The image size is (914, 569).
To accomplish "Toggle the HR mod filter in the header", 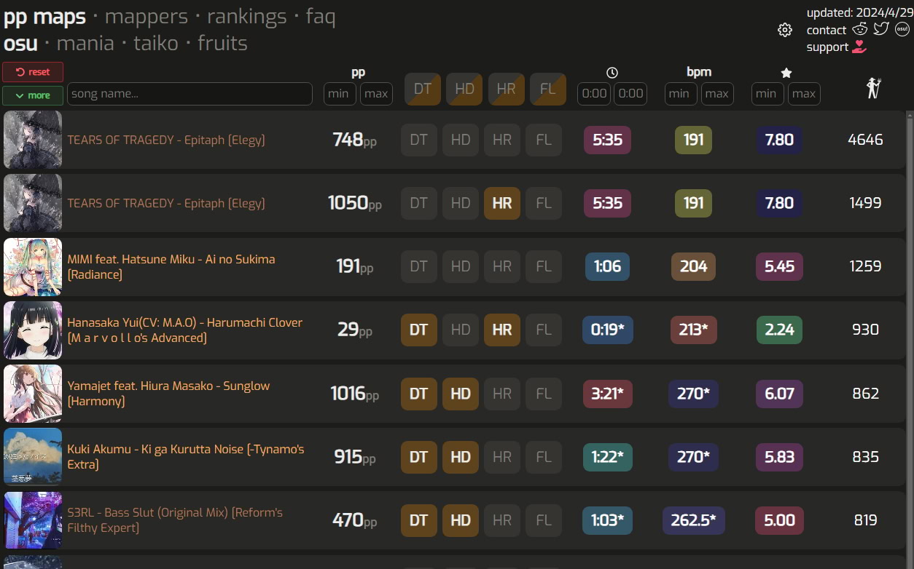I will click(x=506, y=89).
